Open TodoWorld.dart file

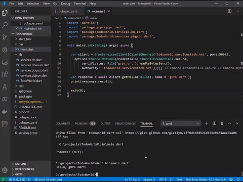pos(31,81)
